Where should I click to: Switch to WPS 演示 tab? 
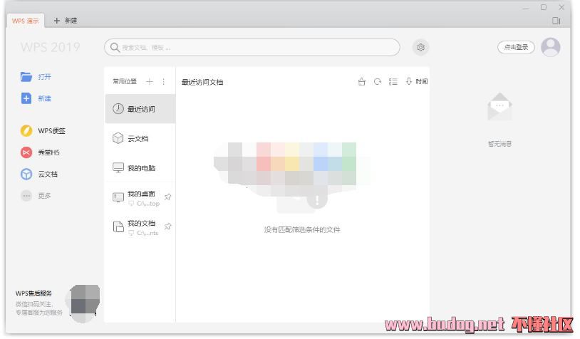[25, 21]
